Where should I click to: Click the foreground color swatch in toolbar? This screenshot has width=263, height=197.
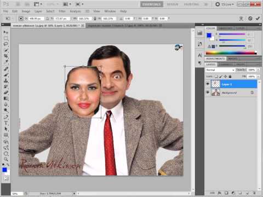[x=4, y=170]
